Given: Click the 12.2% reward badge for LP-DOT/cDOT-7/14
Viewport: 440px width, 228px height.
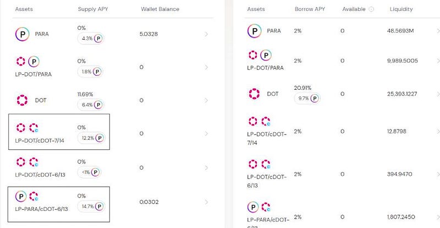Looking at the screenshot, I should click(91, 139).
